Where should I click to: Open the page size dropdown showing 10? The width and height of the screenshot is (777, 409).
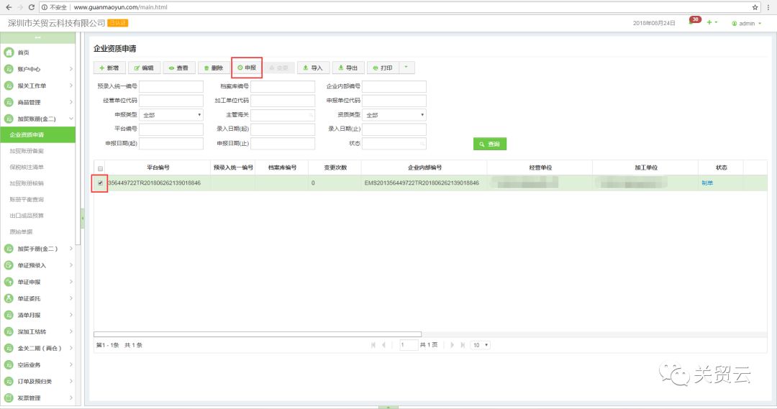pos(480,344)
